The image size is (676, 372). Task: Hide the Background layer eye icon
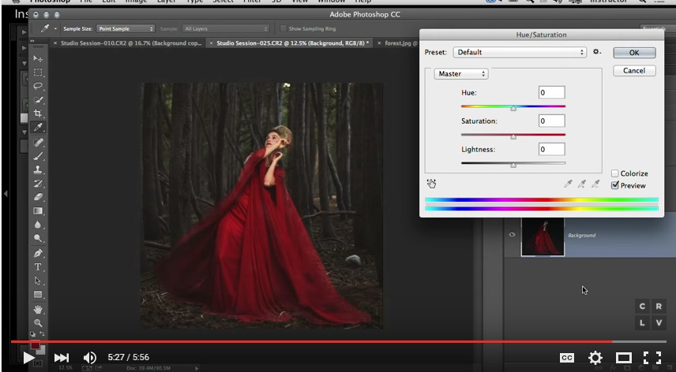pyautogui.click(x=512, y=234)
